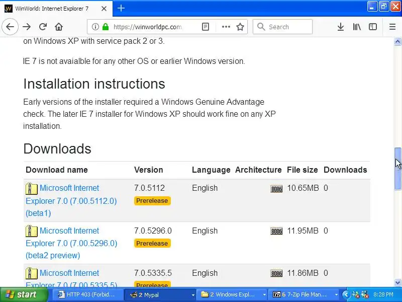Click the winworldpc.com address field
The image size is (402, 302).
point(147,27)
